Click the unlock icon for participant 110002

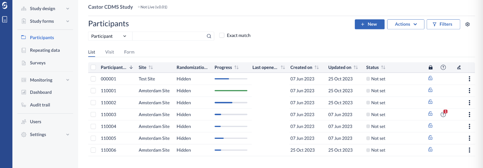(430, 102)
